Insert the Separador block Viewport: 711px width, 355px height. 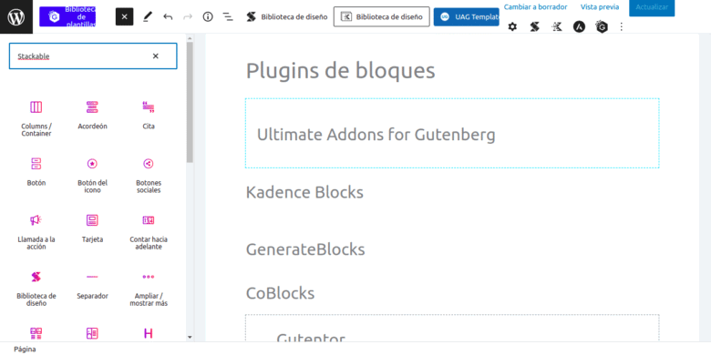(92, 286)
